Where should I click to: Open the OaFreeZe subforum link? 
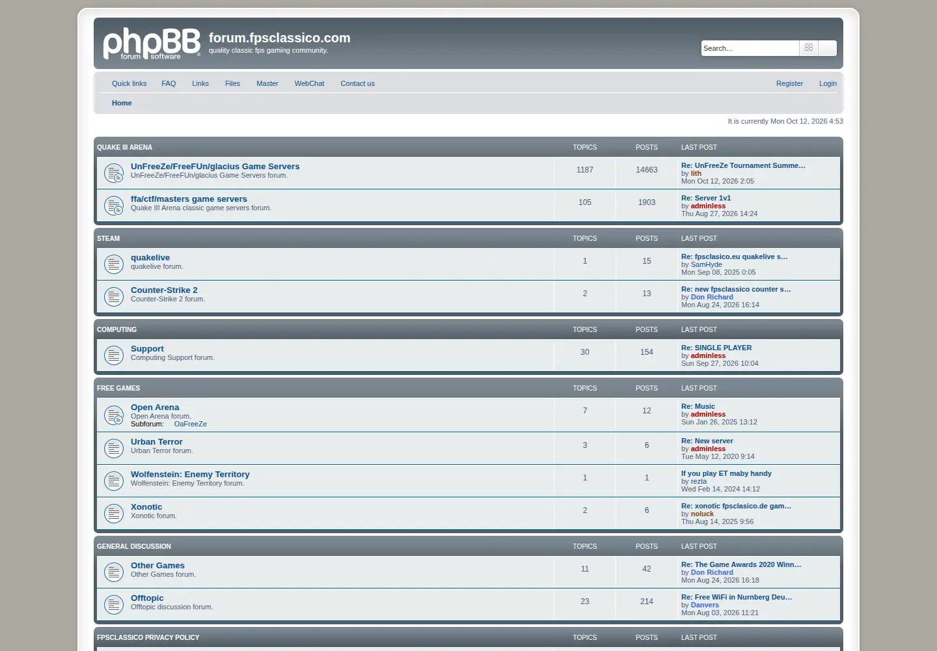pyautogui.click(x=190, y=424)
